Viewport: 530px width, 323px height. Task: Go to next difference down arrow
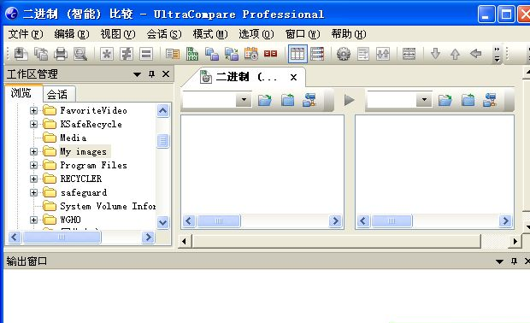coord(435,53)
